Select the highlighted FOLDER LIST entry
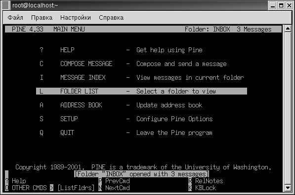 (141, 91)
